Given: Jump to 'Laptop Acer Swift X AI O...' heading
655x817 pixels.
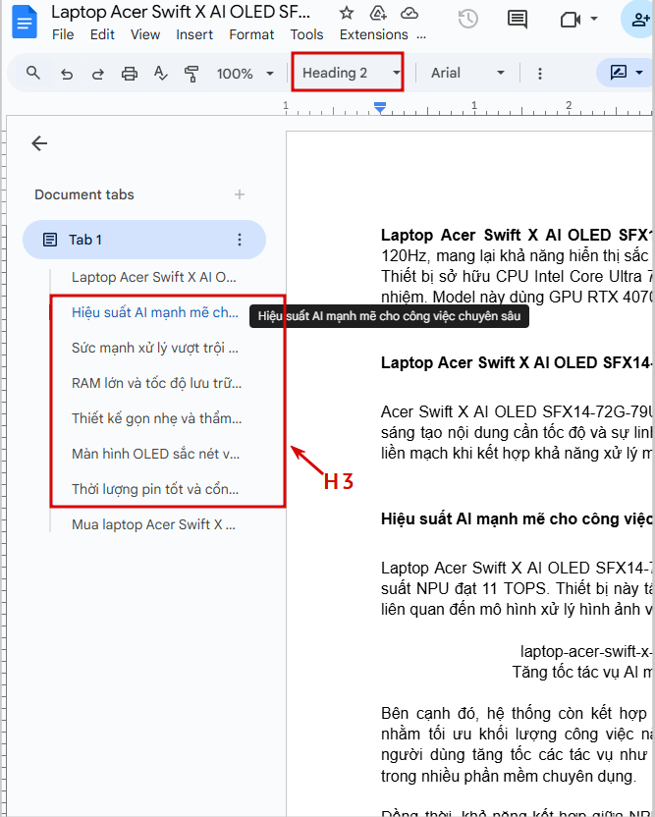Looking at the screenshot, I should click(x=154, y=277).
